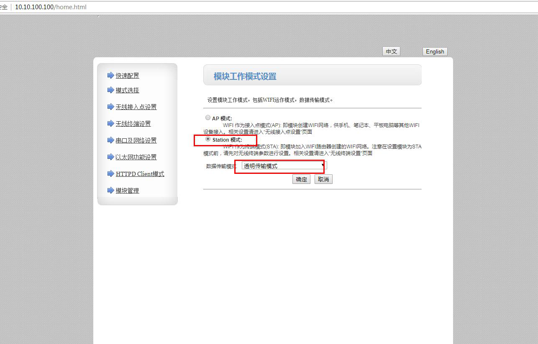This screenshot has width=538, height=344.
Task: Select the AP 模式 radio button
Action: pos(208,118)
